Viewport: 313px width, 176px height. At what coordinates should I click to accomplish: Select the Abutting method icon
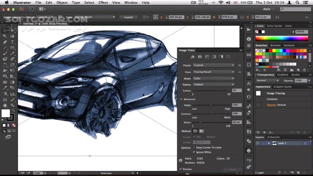click(195, 131)
